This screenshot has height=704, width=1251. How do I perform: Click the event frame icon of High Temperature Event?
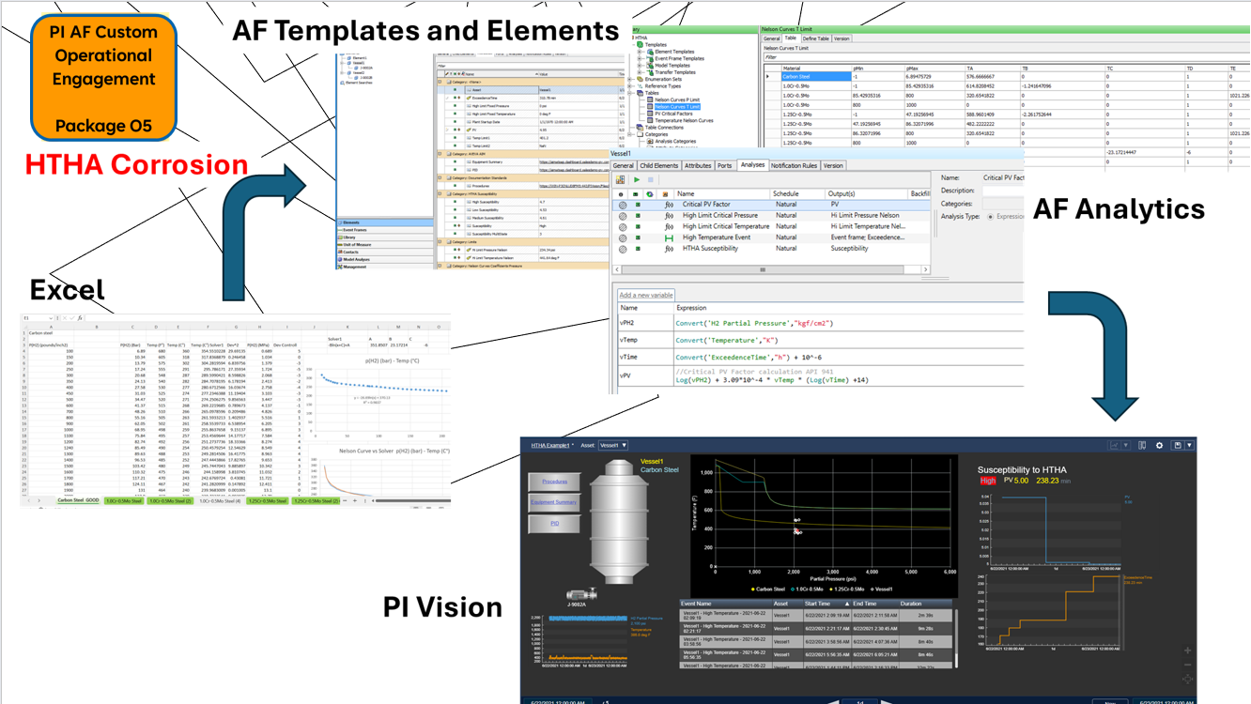tap(669, 238)
